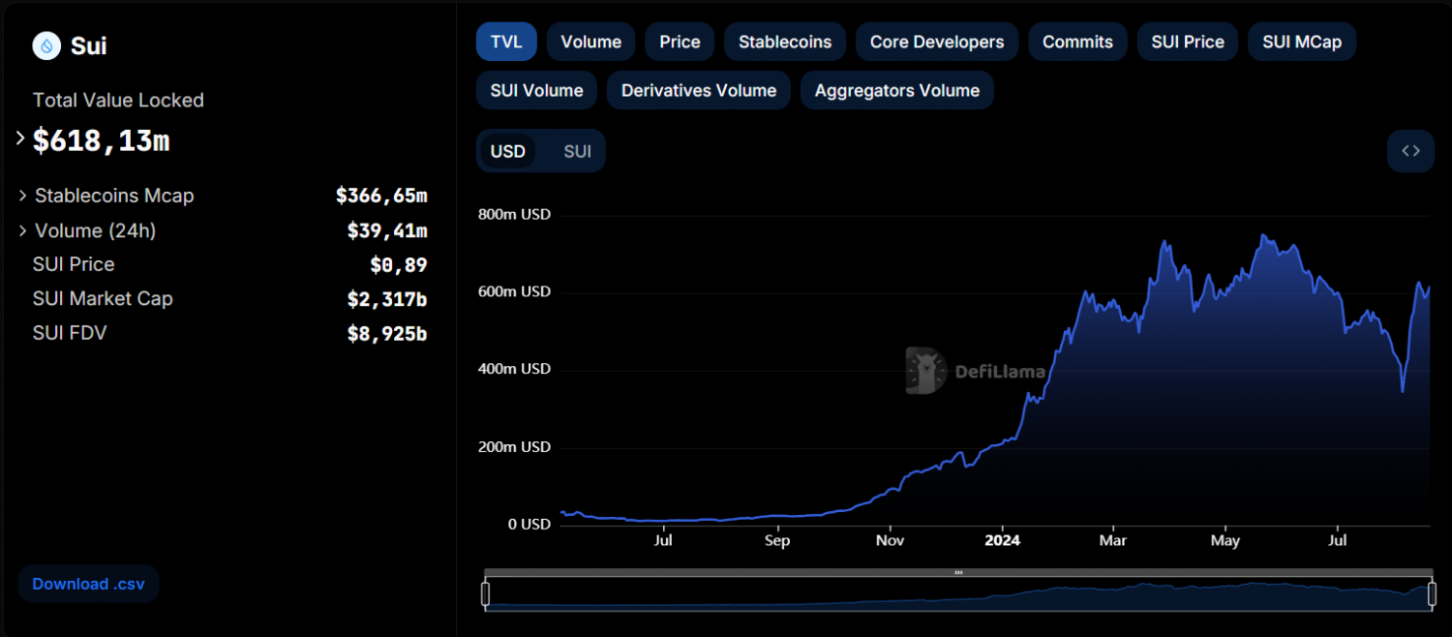1452x637 pixels.
Task: Click the right handle of range slider
Action: [x=1432, y=593]
